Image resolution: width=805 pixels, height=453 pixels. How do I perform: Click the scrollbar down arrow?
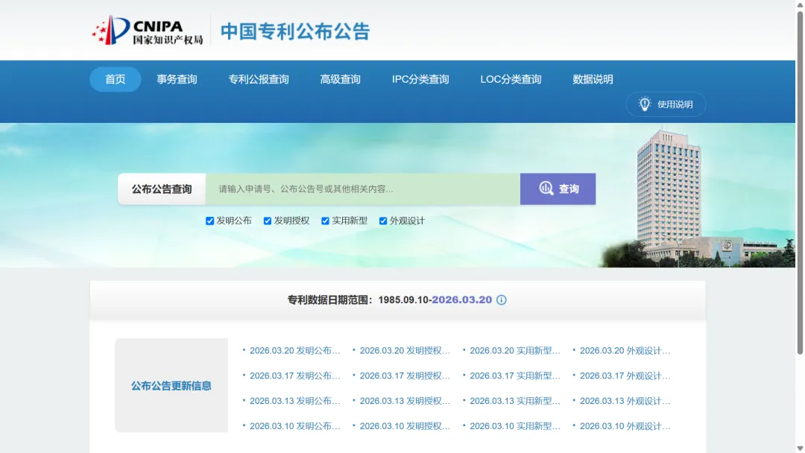[x=800, y=449]
